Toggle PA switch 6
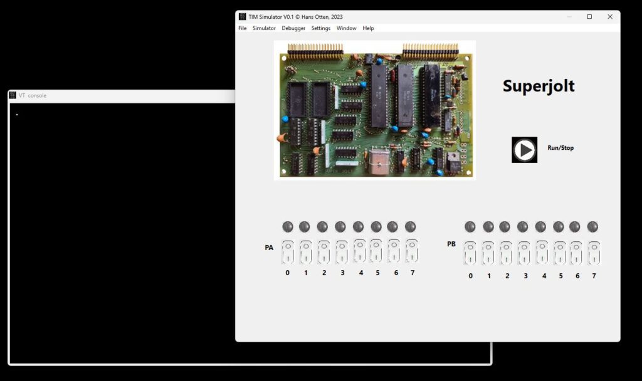 coord(394,251)
